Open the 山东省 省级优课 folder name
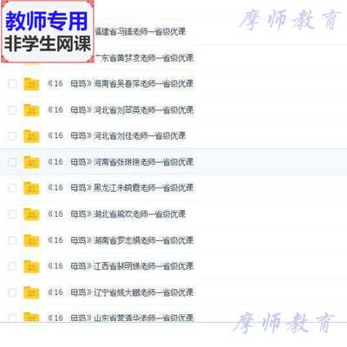This screenshot has width=347, height=347. (x=121, y=318)
